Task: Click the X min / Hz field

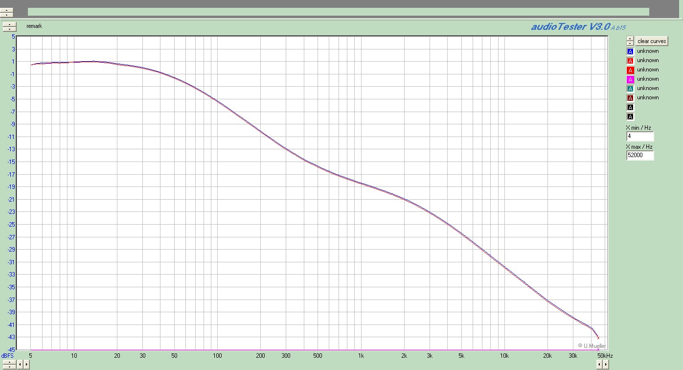Action: pyautogui.click(x=639, y=136)
